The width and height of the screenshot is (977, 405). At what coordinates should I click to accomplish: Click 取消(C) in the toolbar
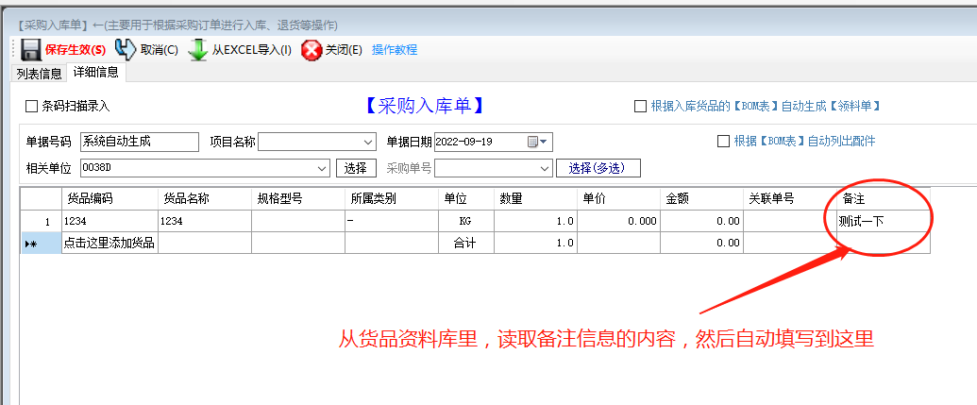(x=159, y=50)
